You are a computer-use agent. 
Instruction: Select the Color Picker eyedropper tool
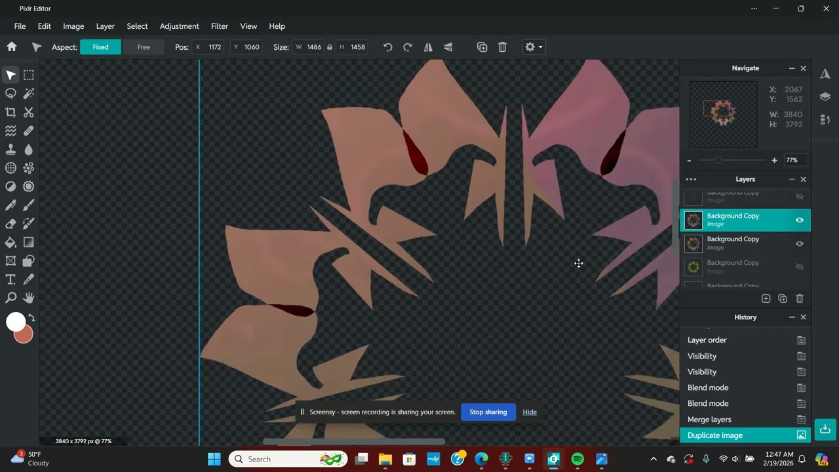pyautogui.click(x=29, y=280)
